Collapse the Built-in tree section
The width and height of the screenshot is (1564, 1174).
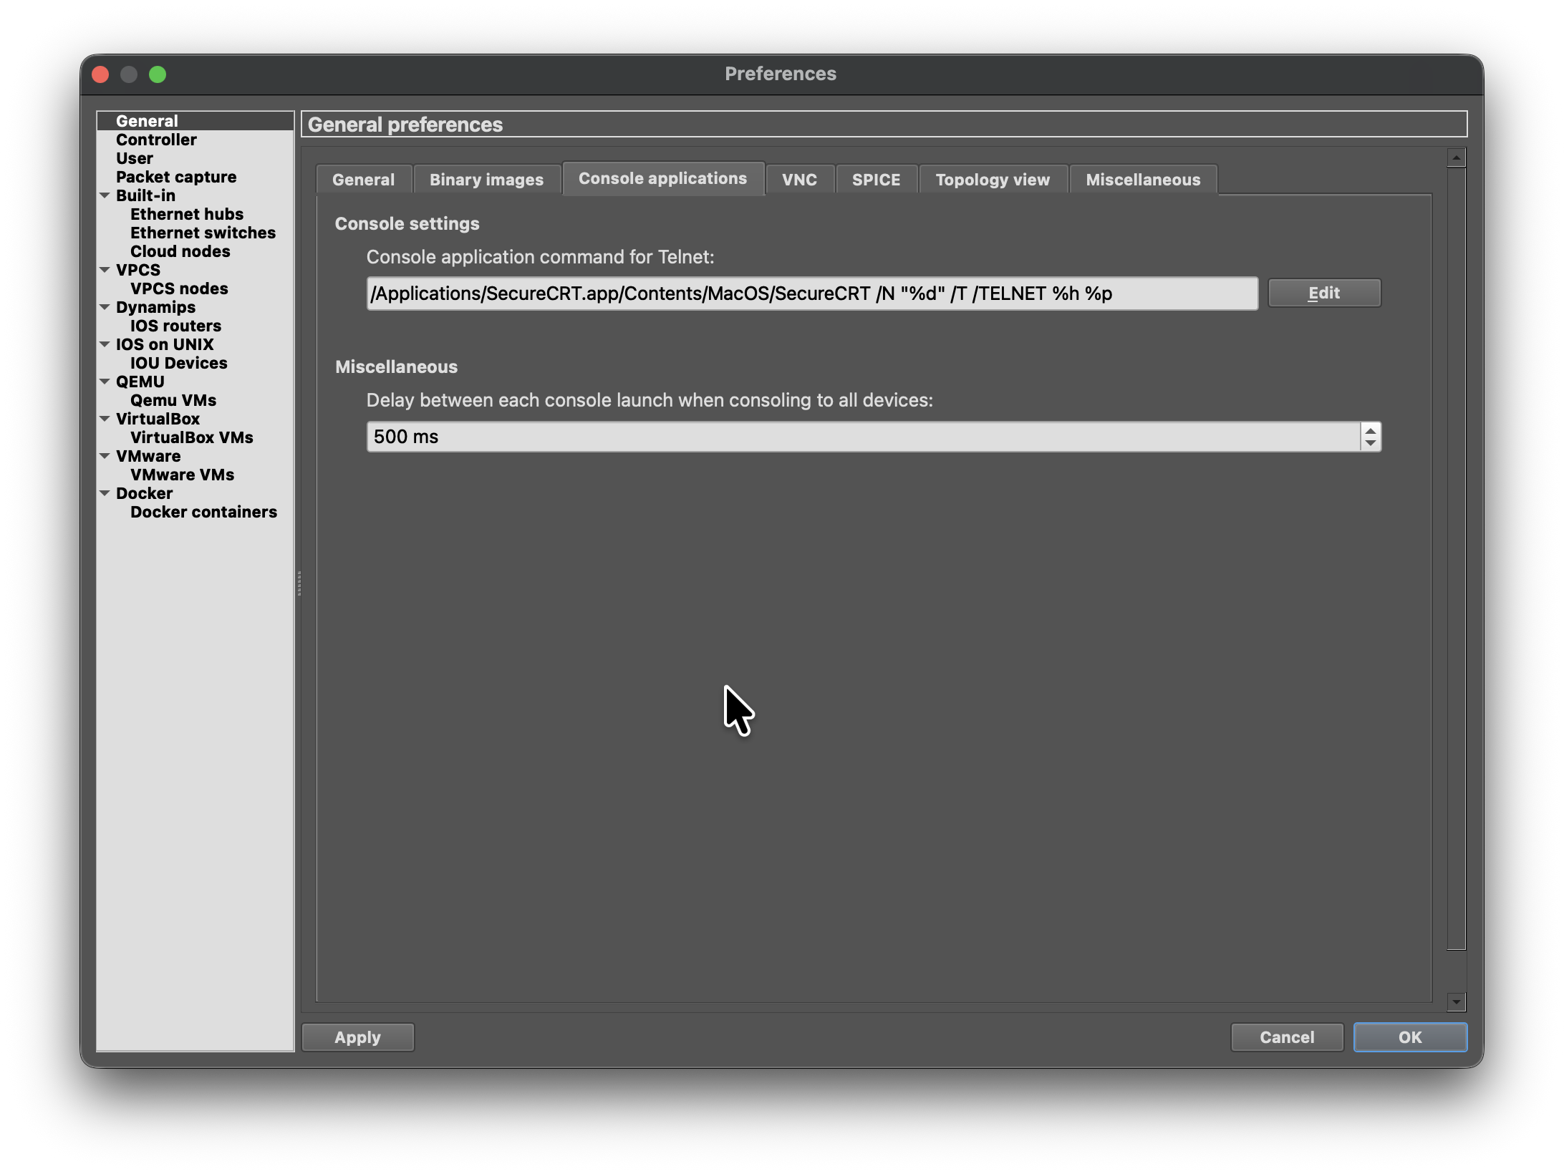click(105, 195)
